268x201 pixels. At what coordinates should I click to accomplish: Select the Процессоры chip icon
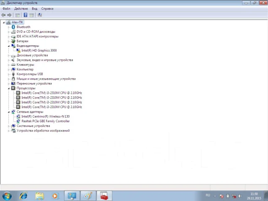[x=13, y=88]
